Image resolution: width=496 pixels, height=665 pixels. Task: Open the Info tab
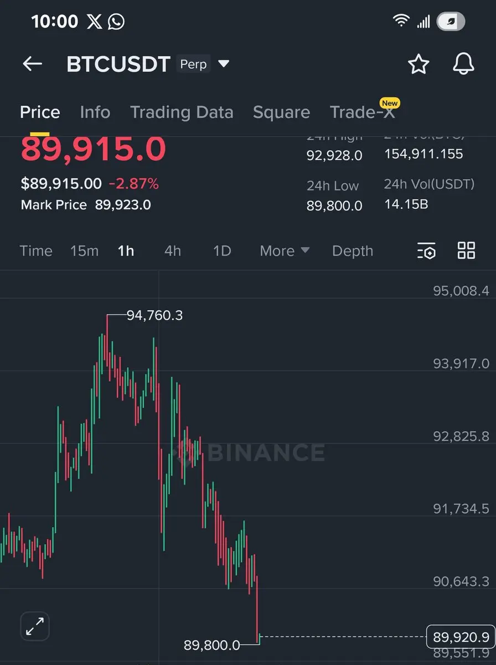click(95, 112)
